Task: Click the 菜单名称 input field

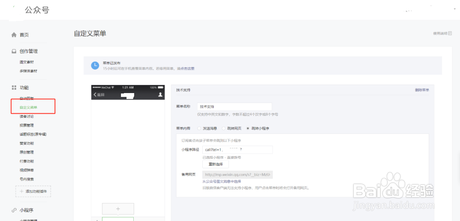Action: (x=234, y=107)
